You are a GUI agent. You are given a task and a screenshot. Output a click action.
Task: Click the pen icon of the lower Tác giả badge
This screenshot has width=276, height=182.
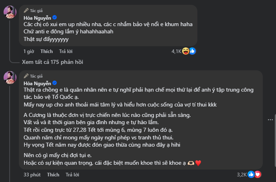pyautogui.click(x=26, y=76)
